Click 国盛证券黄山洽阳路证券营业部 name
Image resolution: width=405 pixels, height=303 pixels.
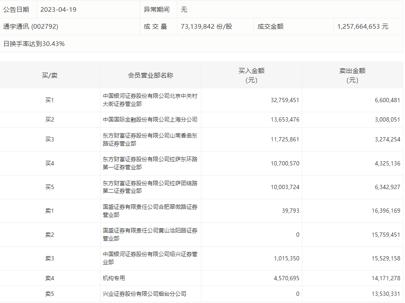pyautogui.click(x=150, y=234)
